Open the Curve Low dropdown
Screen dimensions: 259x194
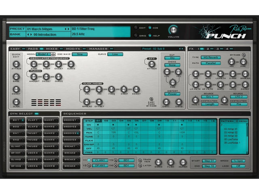(115, 54)
